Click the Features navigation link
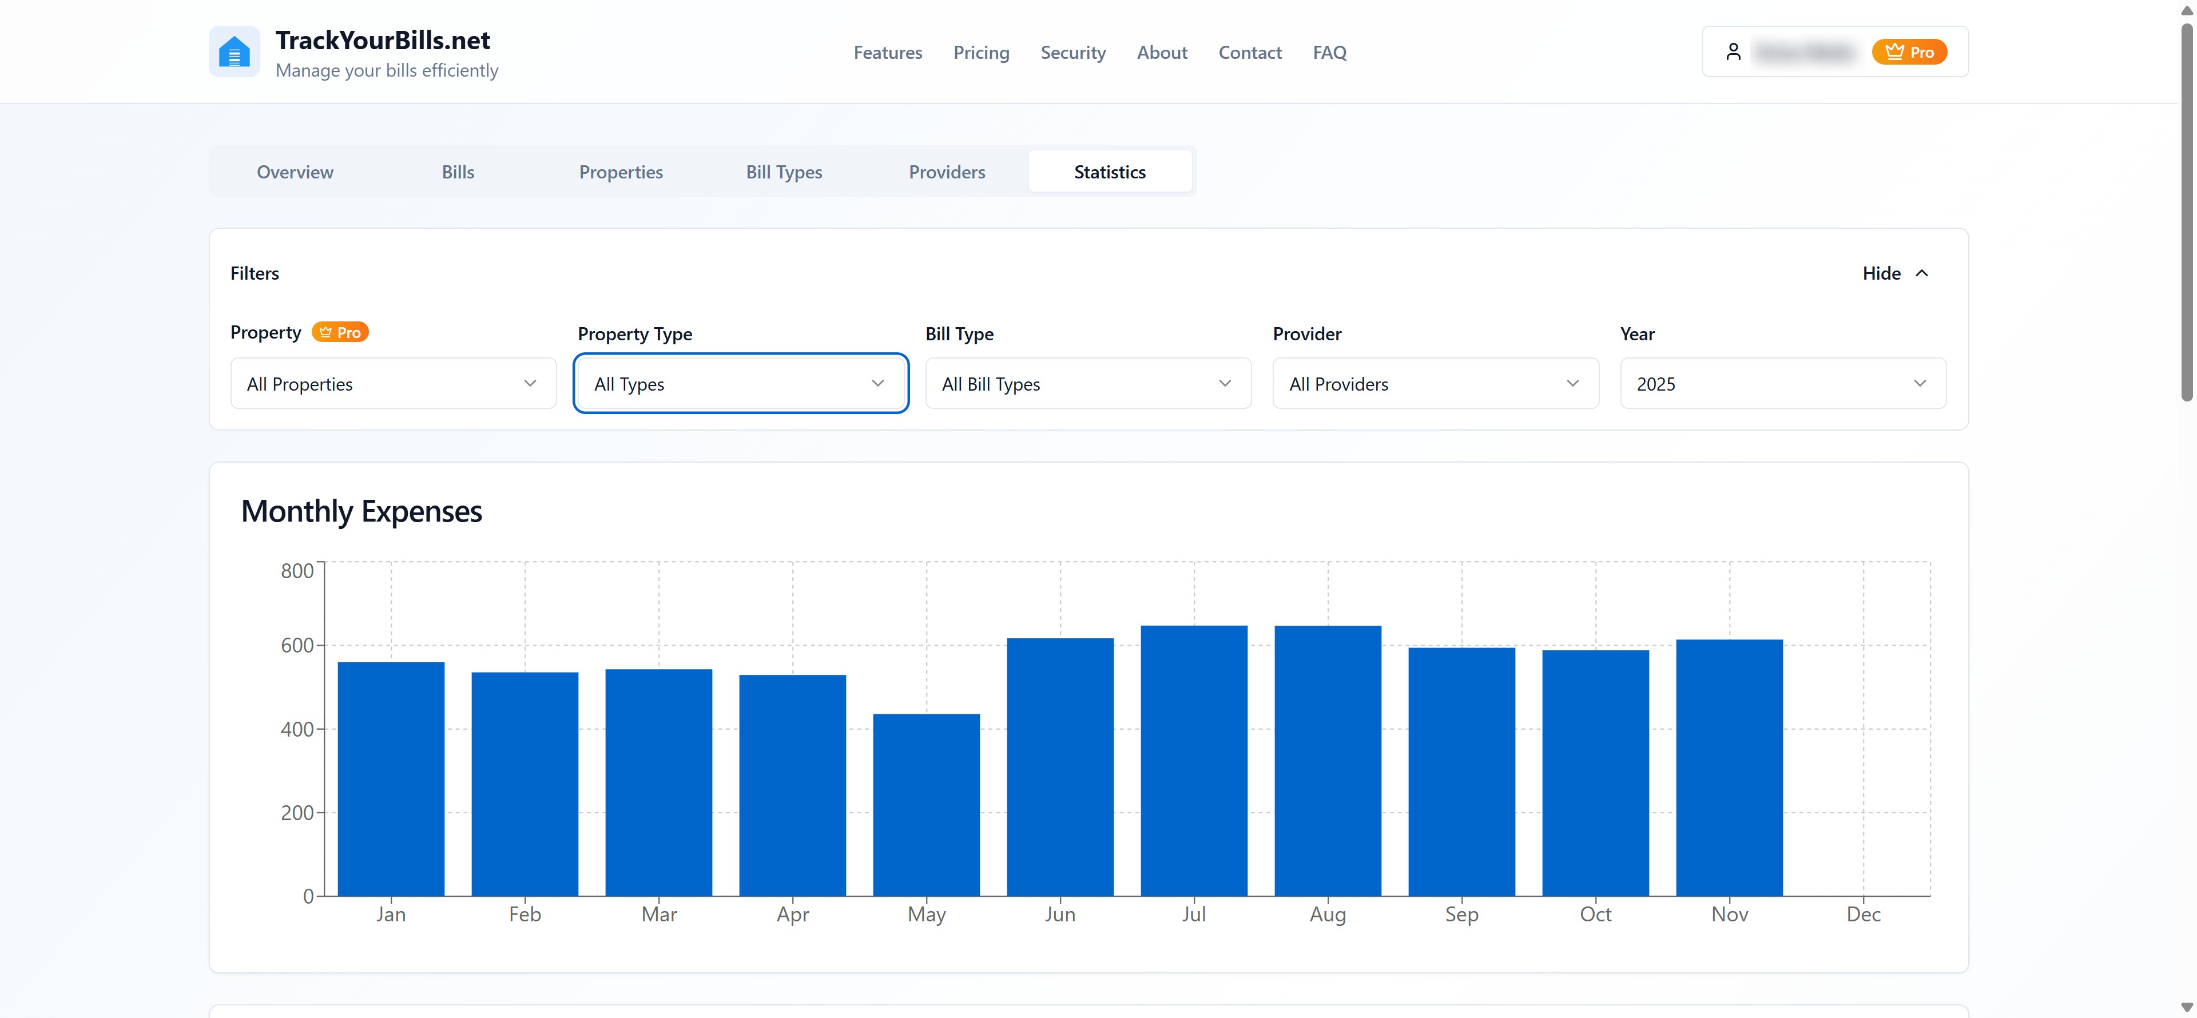Screen dimensions: 2197x1018 [x=888, y=52]
